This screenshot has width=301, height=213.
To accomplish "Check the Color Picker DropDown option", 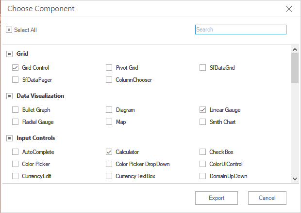I will 109,164.
